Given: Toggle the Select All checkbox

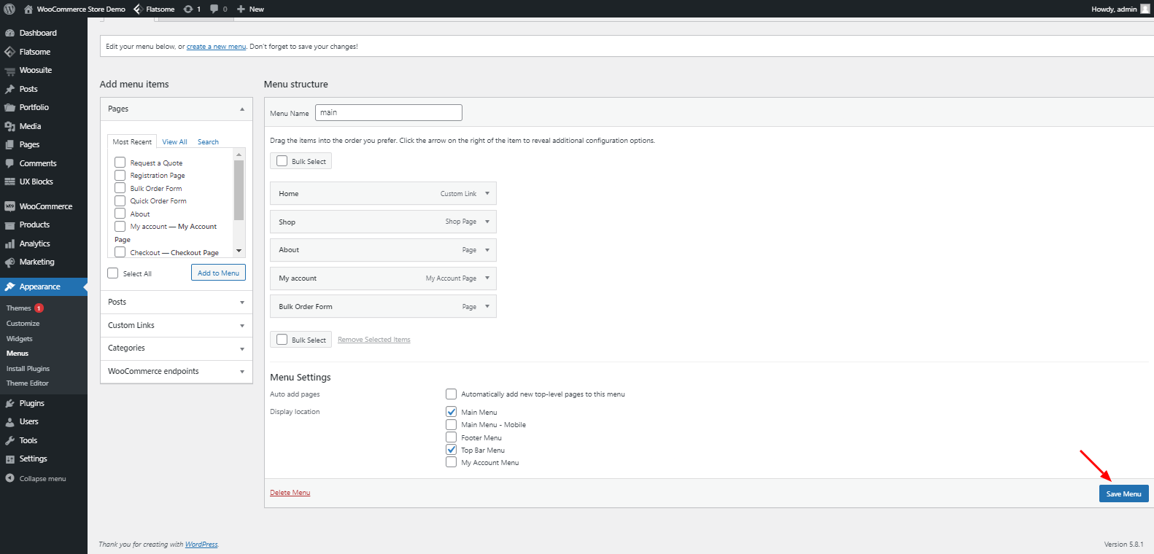Looking at the screenshot, I should click(x=113, y=273).
